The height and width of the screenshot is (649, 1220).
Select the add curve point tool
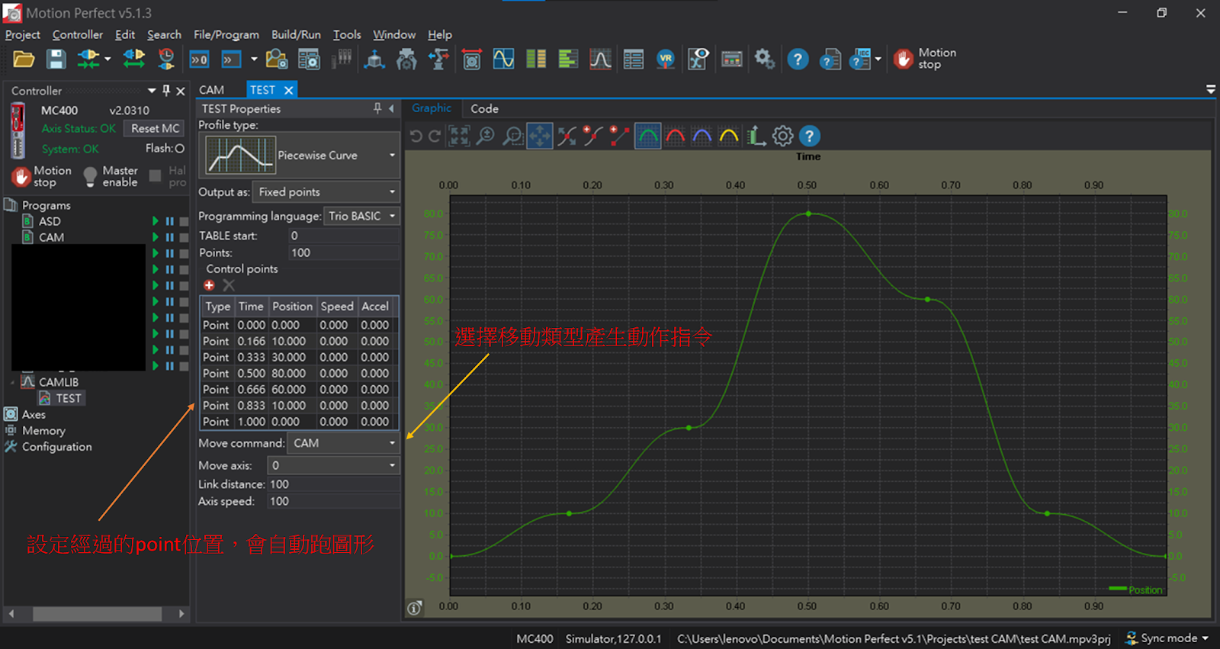coord(592,136)
